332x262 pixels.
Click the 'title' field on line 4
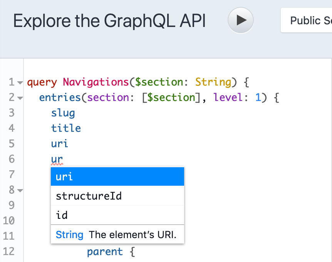tap(66, 128)
